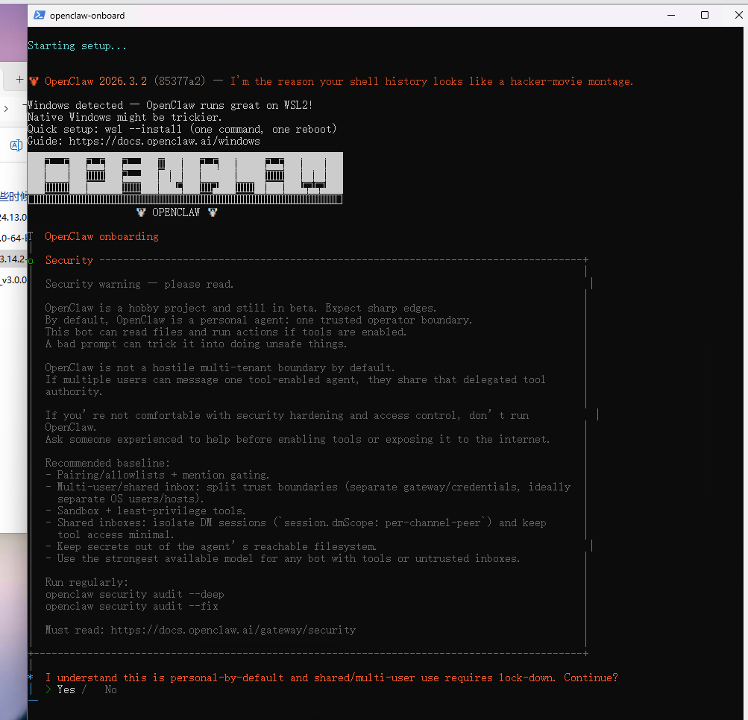The width and height of the screenshot is (748, 720).
Task: Click the 'openclaw security audit --fix' command
Action: click(132, 606)
